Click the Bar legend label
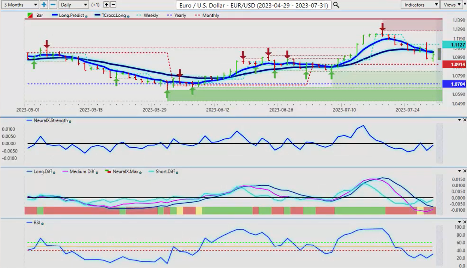The height and width of the screenshot is (268, 467). pos(40,15)
